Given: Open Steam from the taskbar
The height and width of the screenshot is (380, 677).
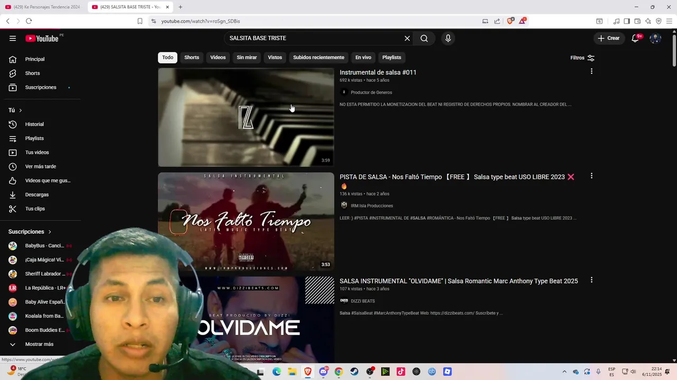Looking at the screenshot, I should (354, 372).
